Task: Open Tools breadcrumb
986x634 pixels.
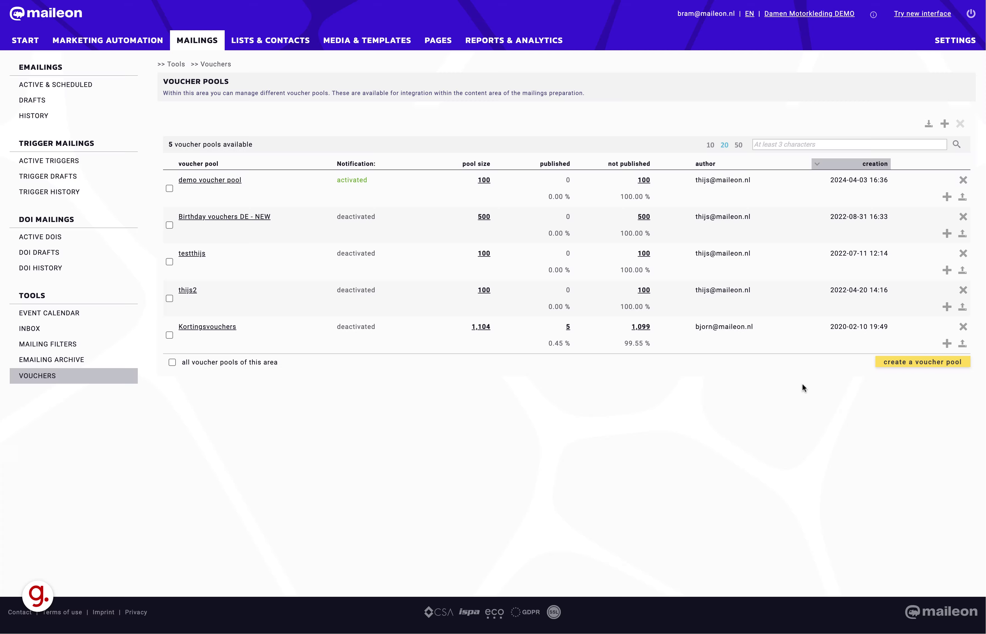Action: (x=176, y=64)
